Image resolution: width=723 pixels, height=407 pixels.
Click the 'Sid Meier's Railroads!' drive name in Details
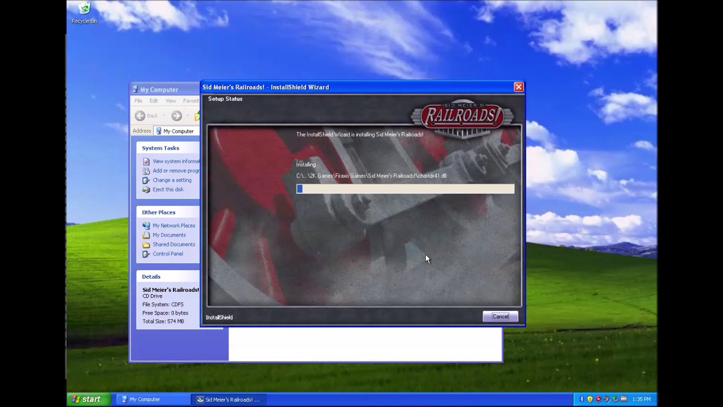(x=171, y=290)
